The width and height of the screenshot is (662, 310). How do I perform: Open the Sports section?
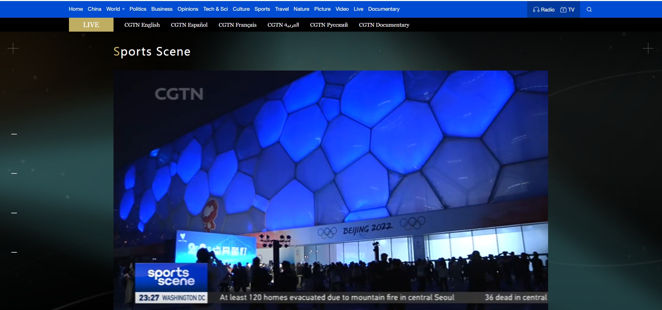tap(262, 9)
